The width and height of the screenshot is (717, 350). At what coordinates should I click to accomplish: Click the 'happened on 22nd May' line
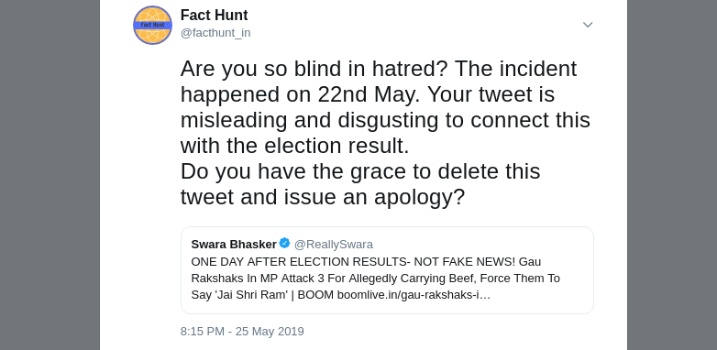click(368, 94)
